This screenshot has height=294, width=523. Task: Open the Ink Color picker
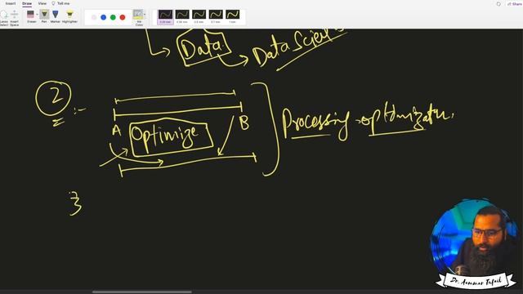(x=138, y=18)
